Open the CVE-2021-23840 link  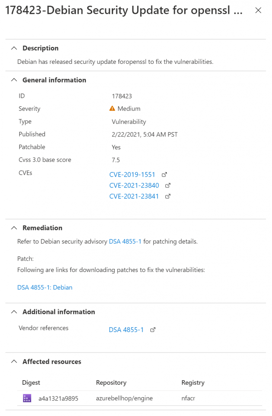pyautogui.click(x=134, y=185)
